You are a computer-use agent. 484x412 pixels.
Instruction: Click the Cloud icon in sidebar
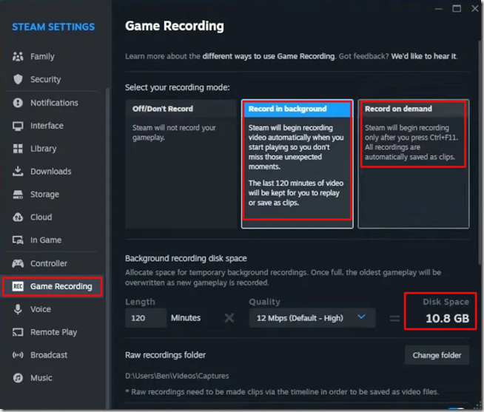(19, 217)
